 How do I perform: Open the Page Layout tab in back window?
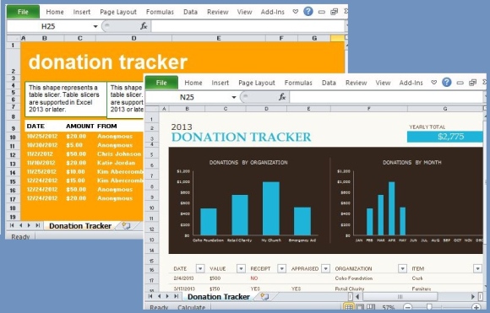[x=118, y=12]
